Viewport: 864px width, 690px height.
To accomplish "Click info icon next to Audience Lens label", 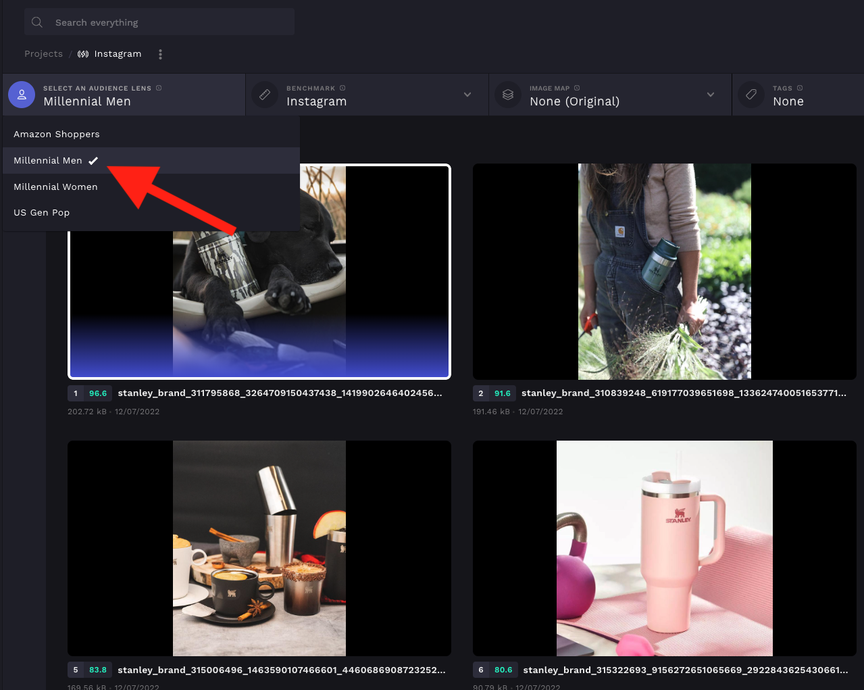I will [159, 88].
